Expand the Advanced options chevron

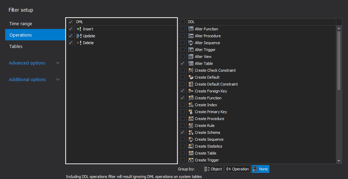tap(58, 63)
